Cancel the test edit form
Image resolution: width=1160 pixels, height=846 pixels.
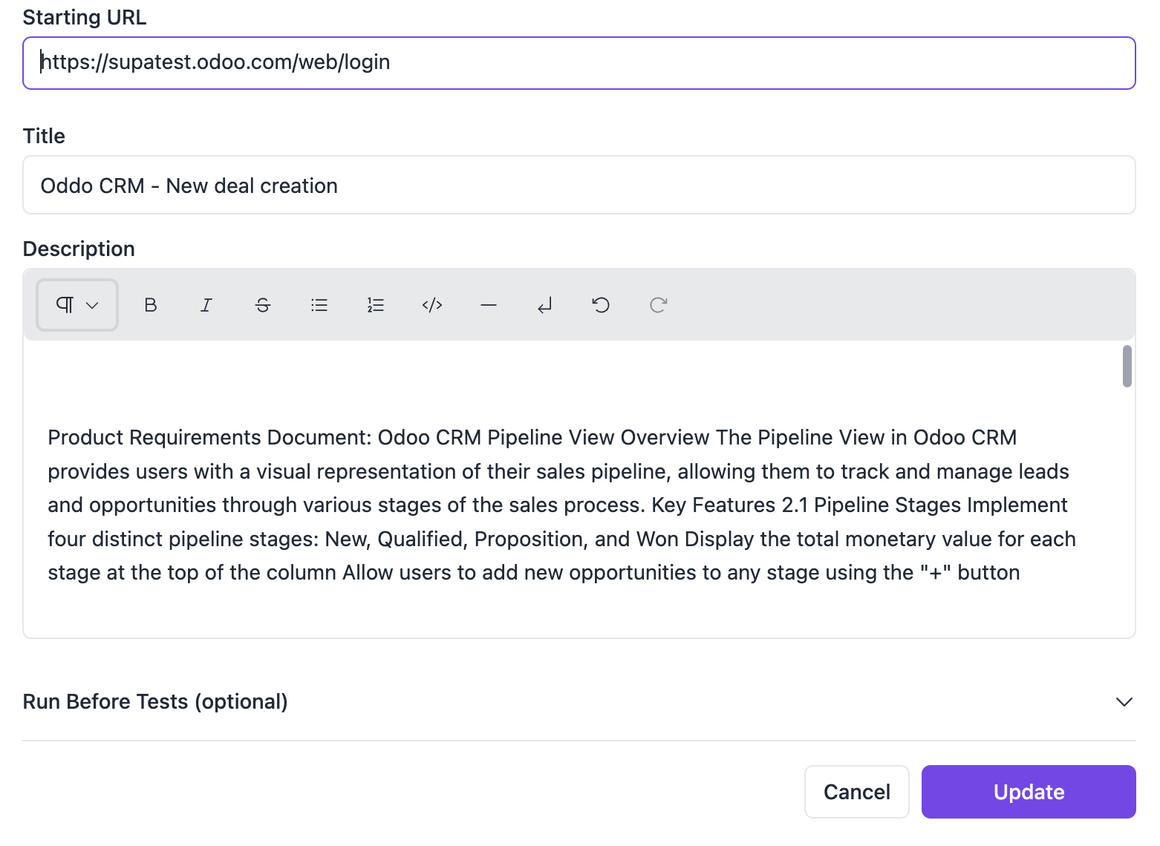pos(856,792)
